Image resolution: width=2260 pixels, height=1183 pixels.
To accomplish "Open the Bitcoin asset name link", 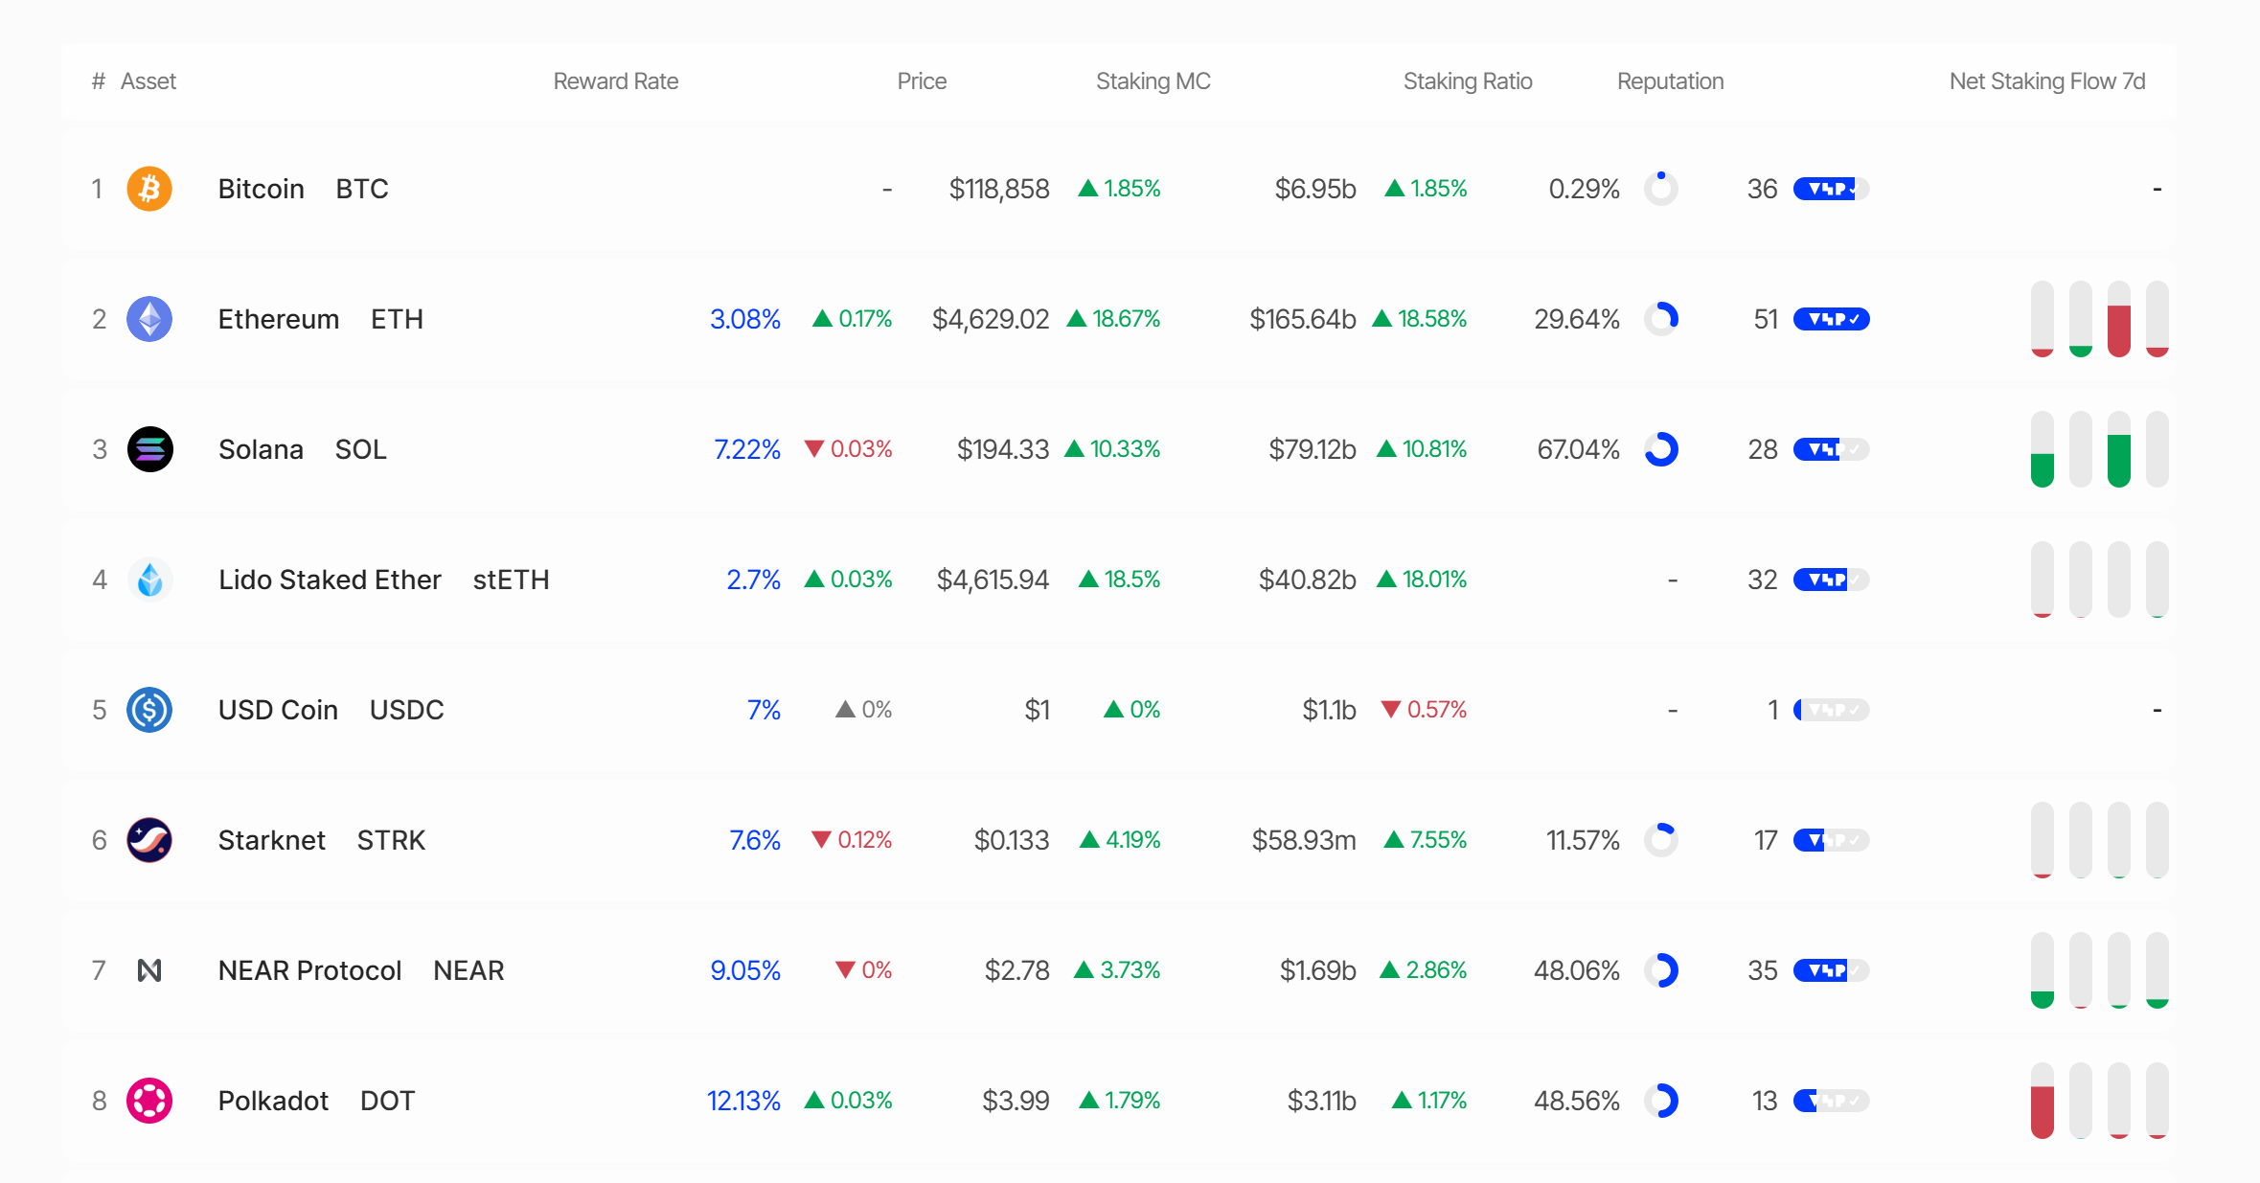I will point(262,189).
